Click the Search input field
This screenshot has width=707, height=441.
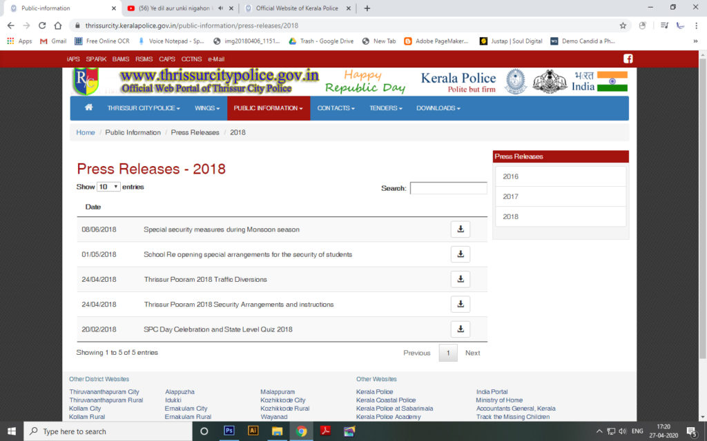(x=448, y=188)
